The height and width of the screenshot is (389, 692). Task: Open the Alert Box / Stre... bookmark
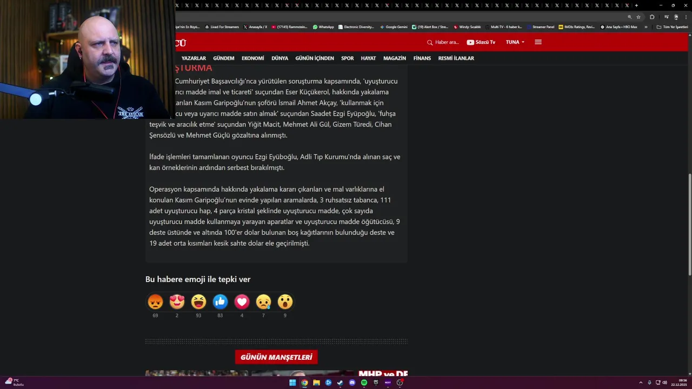click(430, 27)
